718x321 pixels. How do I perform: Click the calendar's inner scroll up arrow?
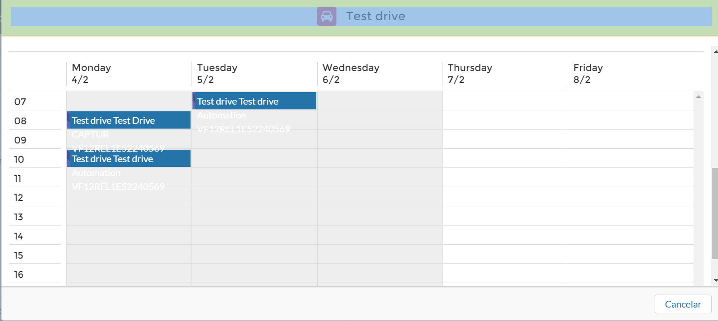click(x=698, y=97)
